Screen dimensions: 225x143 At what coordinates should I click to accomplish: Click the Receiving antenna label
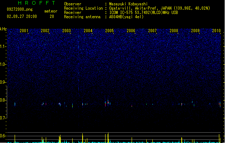click(82, 17)
